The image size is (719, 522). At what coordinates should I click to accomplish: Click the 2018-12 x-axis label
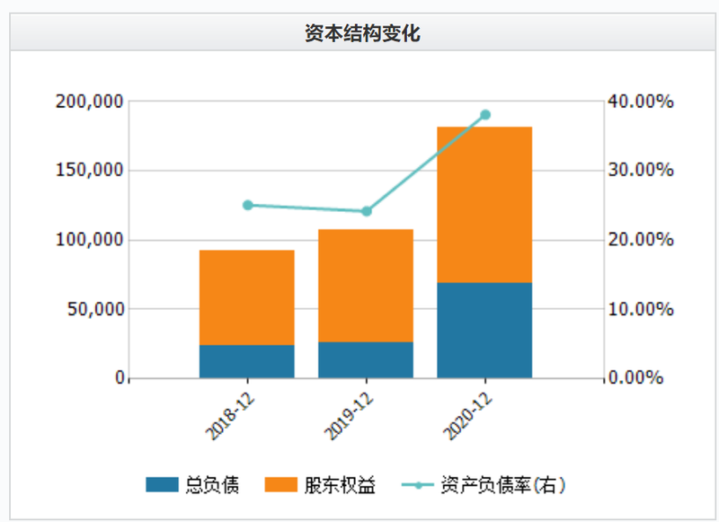pyautogui.click(x=230, y=417)
